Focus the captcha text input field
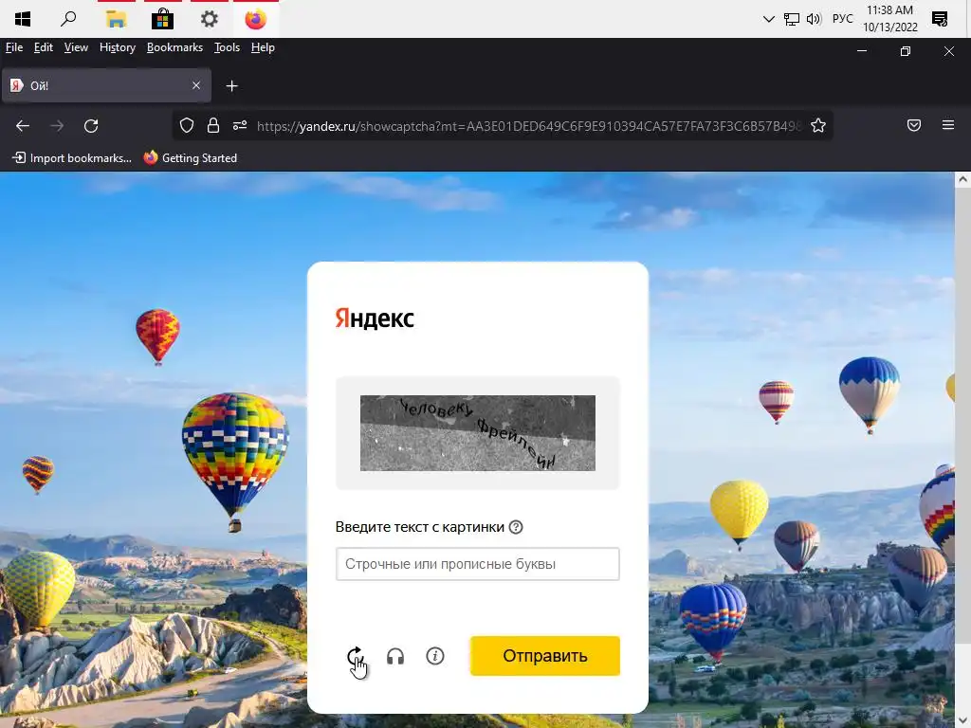Screen dimensions: 971x728 (x=478, y=564)
